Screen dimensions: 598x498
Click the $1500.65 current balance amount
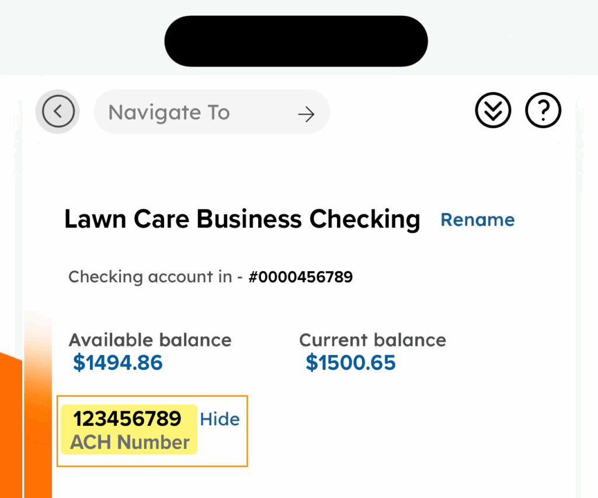click(350, 363)
